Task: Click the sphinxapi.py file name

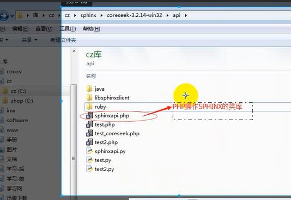Action: point(110,151)
